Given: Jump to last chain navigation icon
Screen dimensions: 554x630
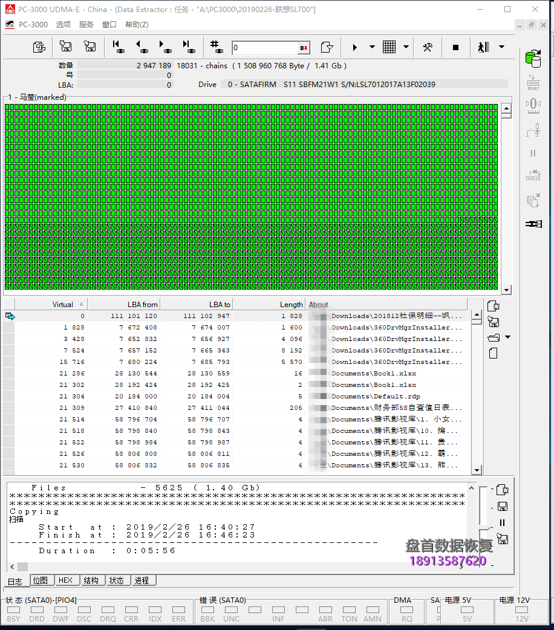Looking at the screenshot, I should (x=189, y=47).
